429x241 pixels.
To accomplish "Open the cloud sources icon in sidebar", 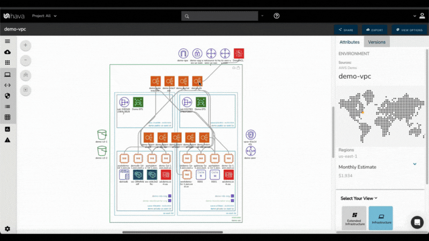I will coord(8,52).
